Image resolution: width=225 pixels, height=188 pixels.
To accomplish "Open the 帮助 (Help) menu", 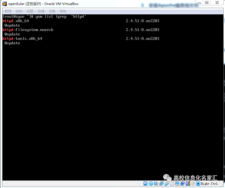I will tap(63, 11).
